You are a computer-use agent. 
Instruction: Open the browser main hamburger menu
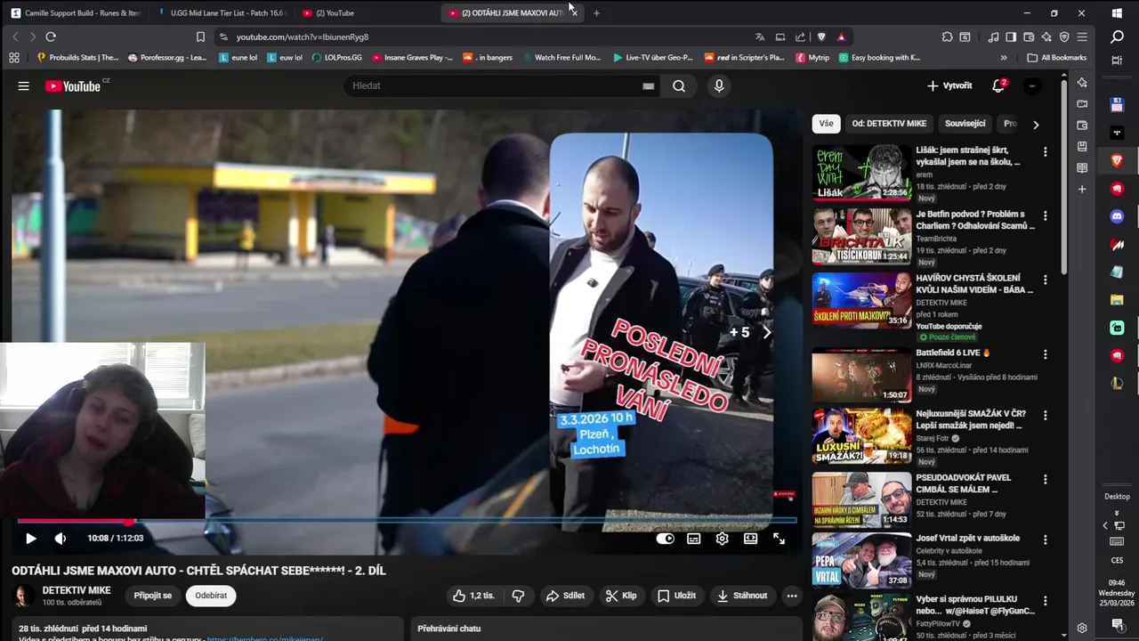point(1082,37)
